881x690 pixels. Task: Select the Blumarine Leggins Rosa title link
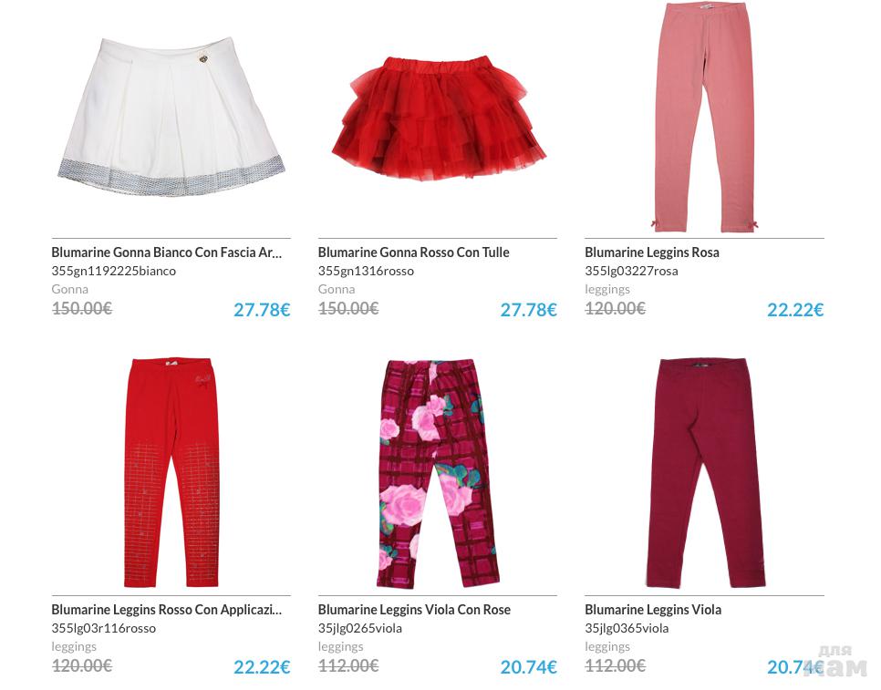(652, 252)
